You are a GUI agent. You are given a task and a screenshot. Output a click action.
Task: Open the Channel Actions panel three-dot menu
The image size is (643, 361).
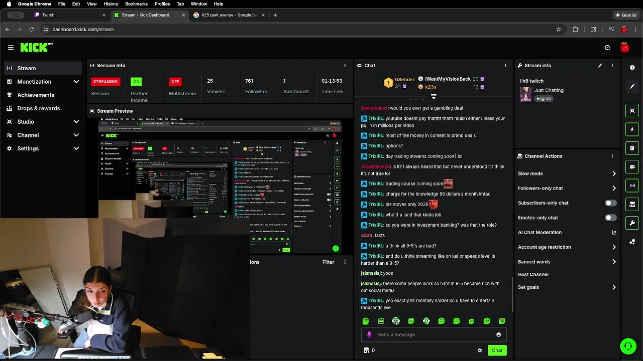coord(612,156)
